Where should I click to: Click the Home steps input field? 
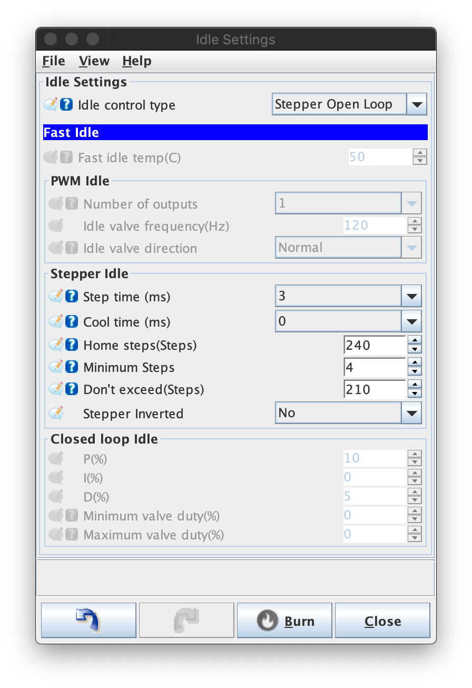pos(375,345)
